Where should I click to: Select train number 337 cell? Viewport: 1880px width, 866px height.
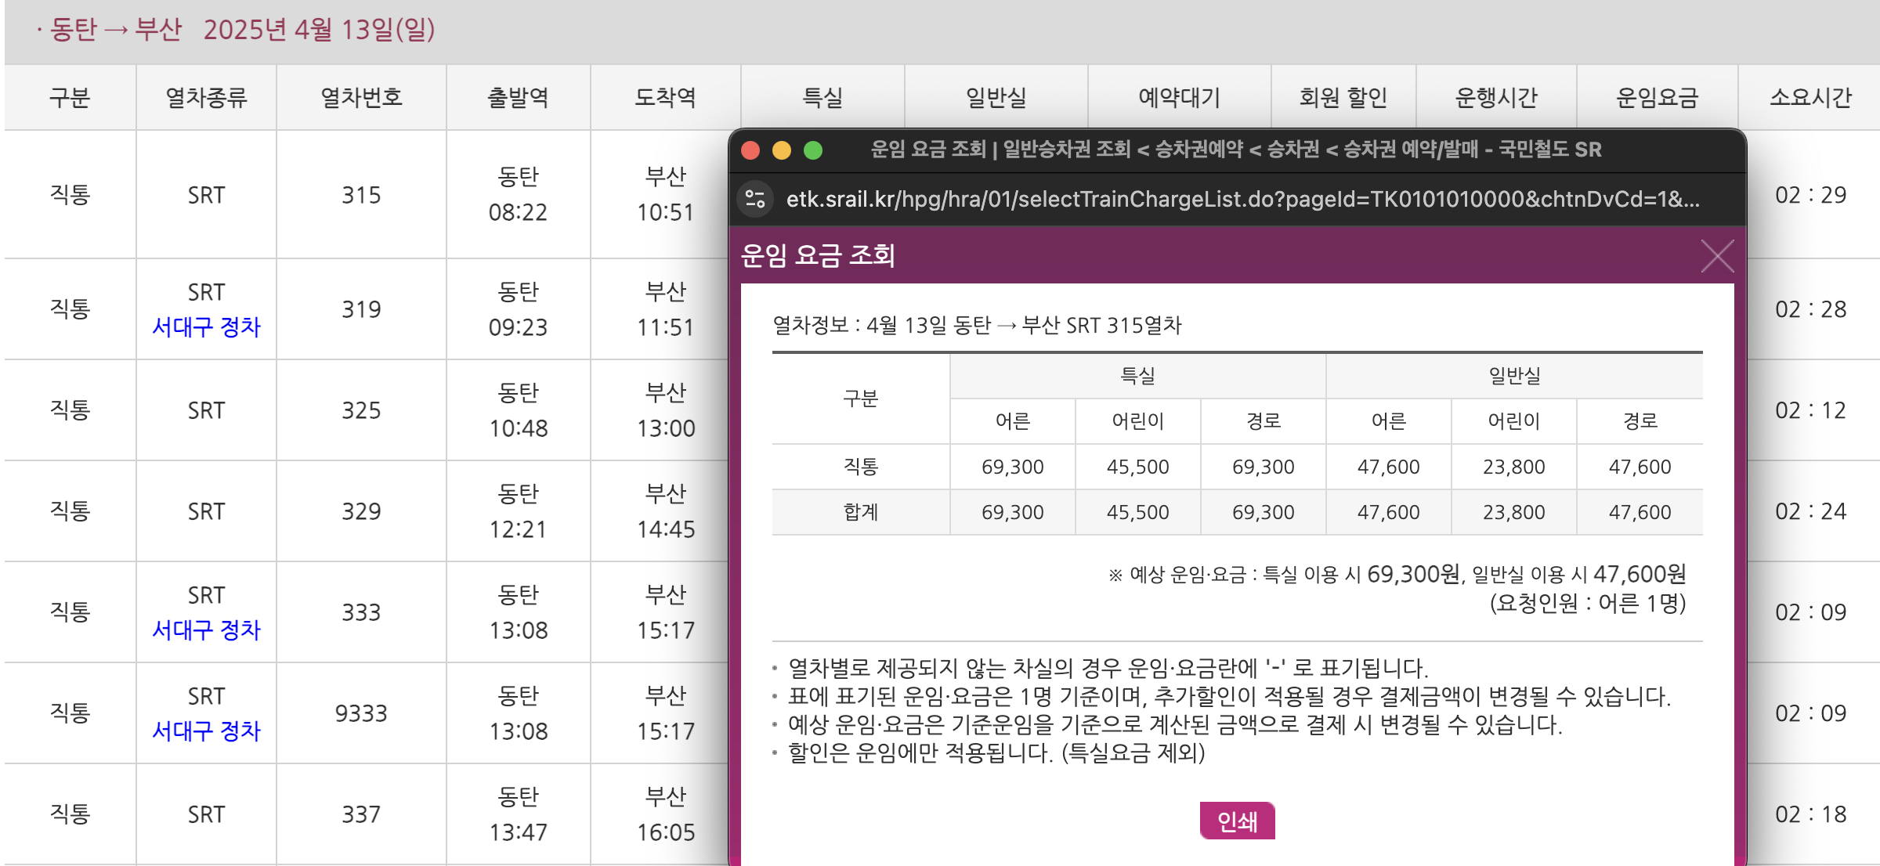[361, 814]
